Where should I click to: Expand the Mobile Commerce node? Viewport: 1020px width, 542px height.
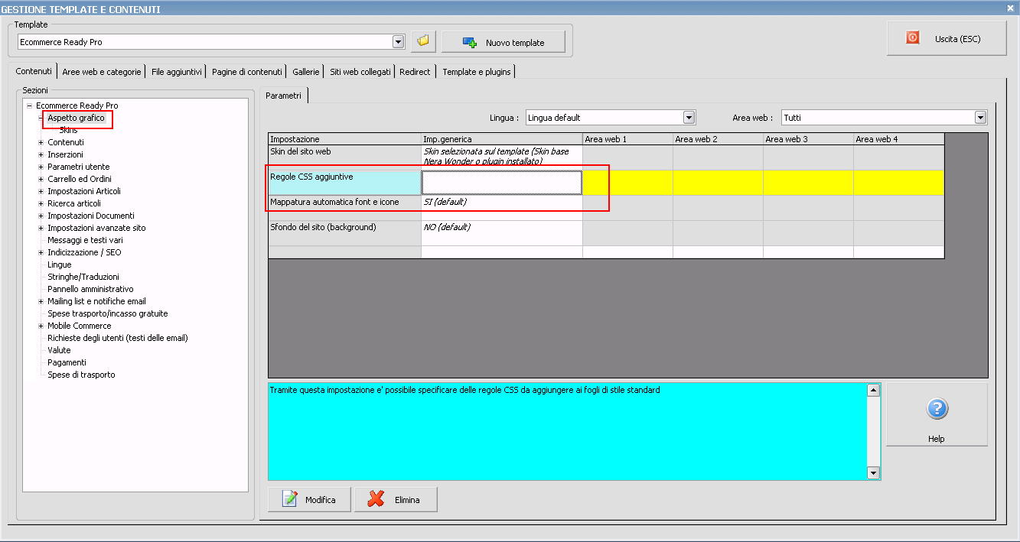point(41,326)
